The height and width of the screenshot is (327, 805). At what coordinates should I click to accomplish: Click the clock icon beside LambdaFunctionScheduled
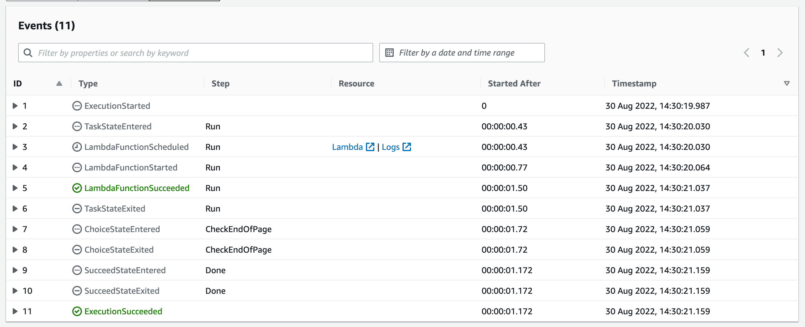click(x=77, y=147)
